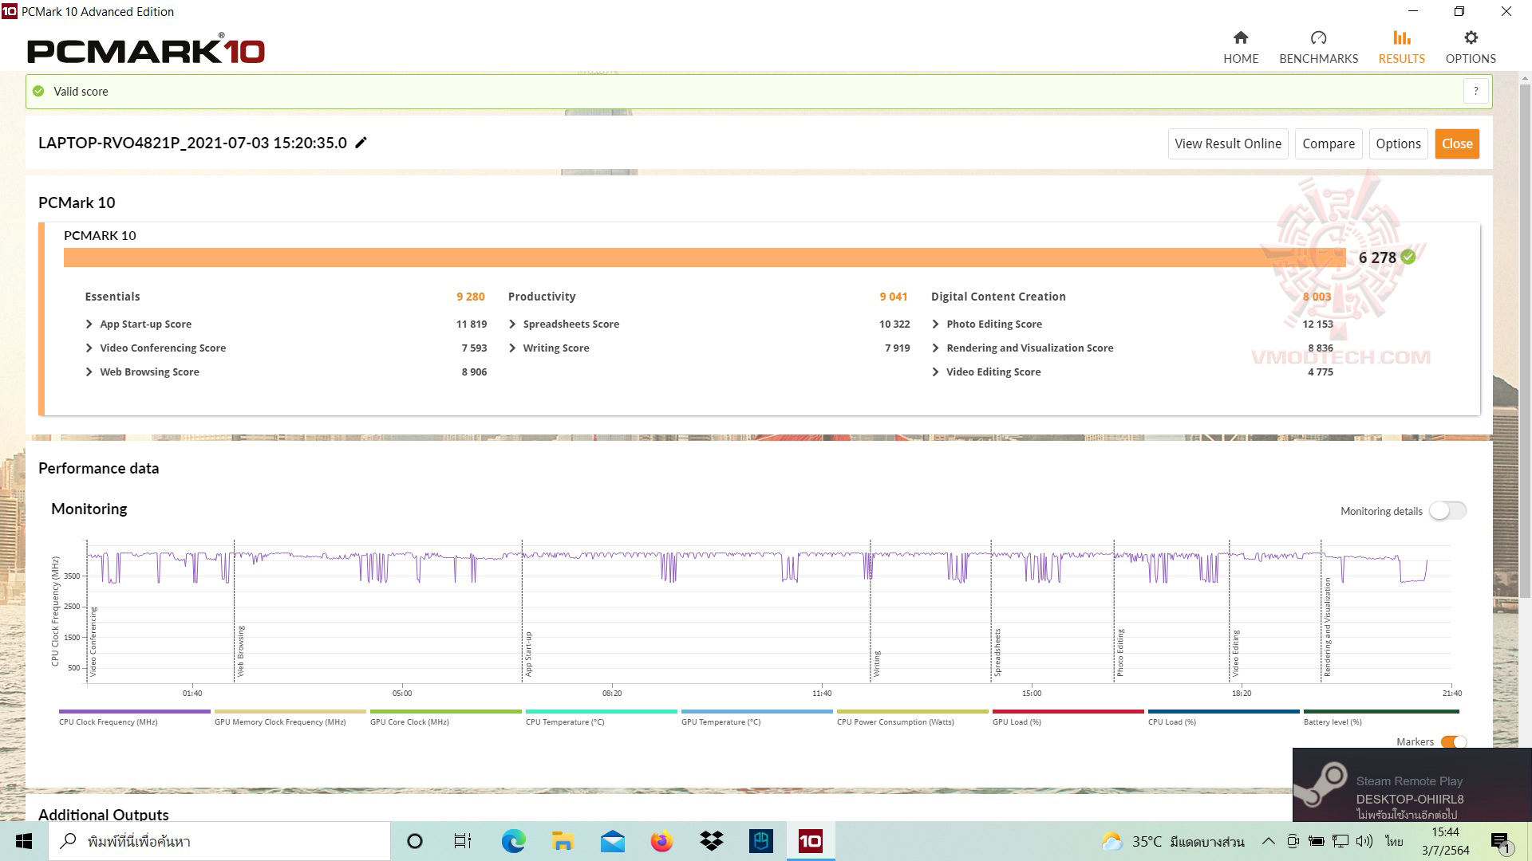Click View Result Online button
The width and height of the screenshot is (1532, 861).
coord(1227,143)
